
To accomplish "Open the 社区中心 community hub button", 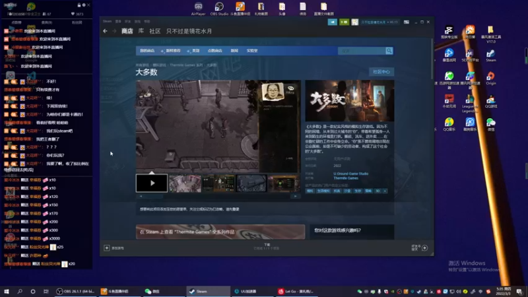I will 381,72.
